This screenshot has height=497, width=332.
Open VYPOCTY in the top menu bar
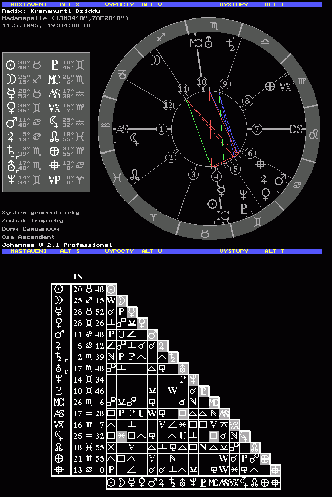[x=119, y=4]
